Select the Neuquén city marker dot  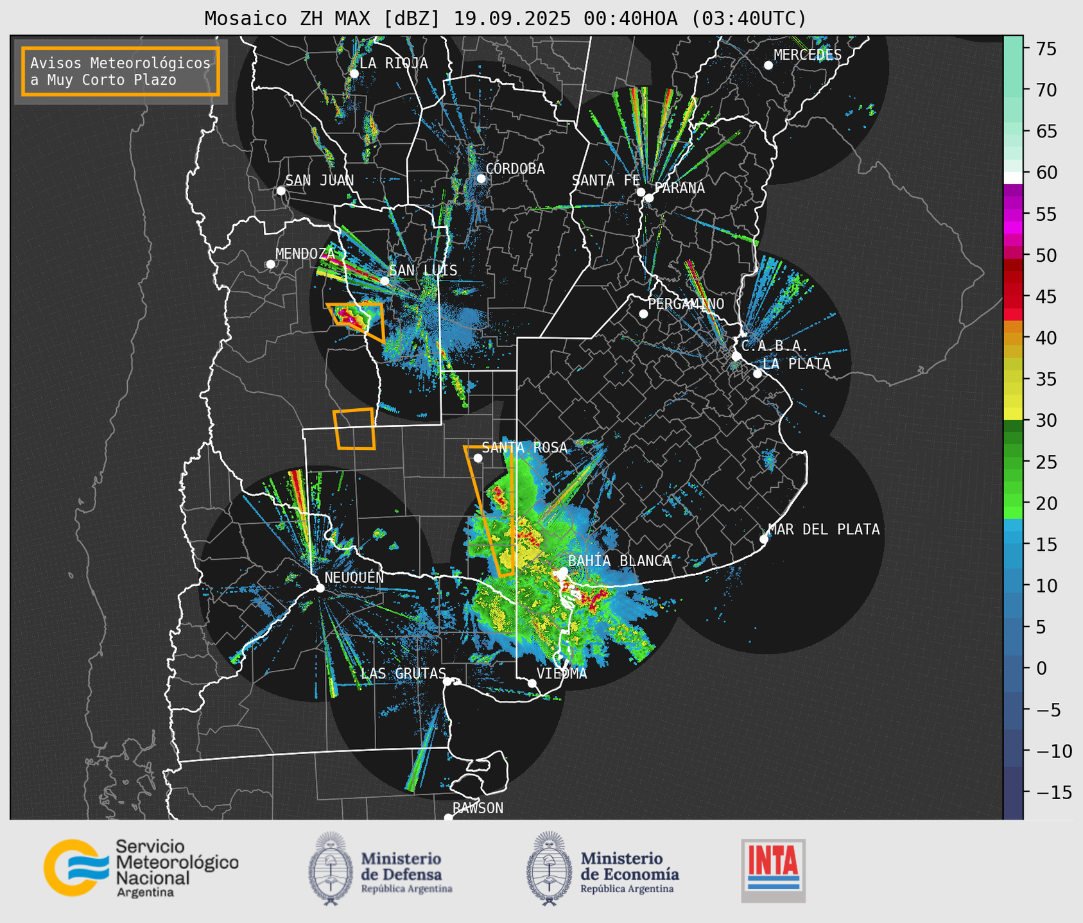(320, 588)
